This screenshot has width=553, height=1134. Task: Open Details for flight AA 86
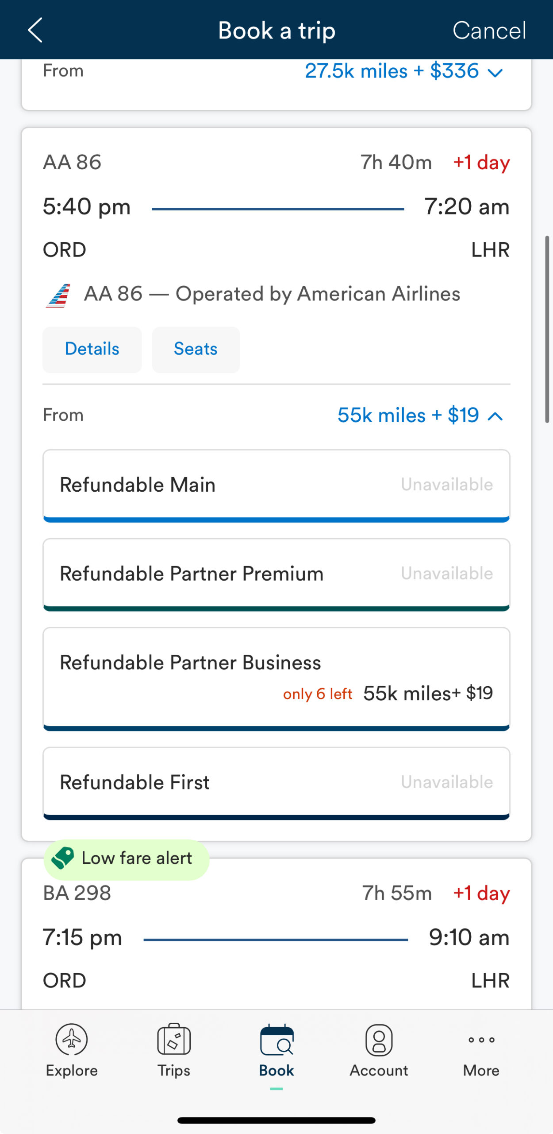coord(92,350)
